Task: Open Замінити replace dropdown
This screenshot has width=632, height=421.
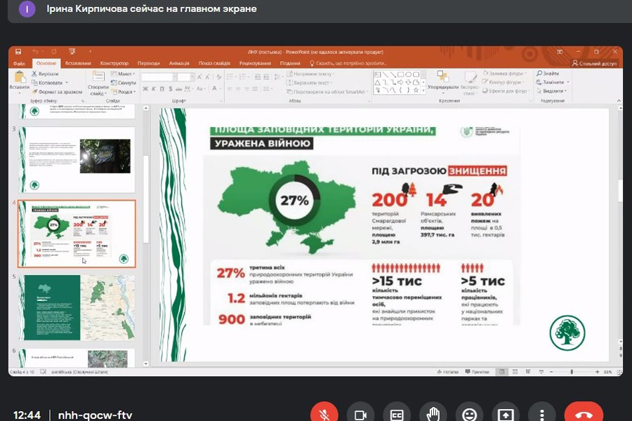Action: 553,82
